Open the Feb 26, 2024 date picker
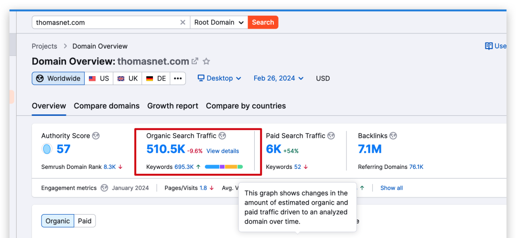Image resolution: width=516 pixels, height=238 pixels. point(279,78)
